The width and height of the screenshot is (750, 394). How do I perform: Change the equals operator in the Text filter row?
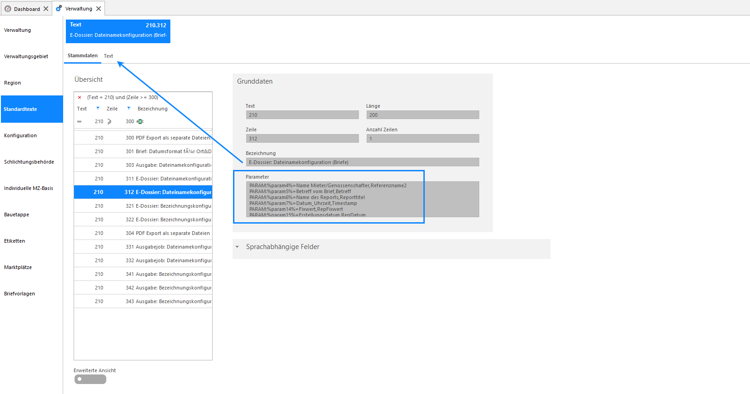tap(79, 121)
